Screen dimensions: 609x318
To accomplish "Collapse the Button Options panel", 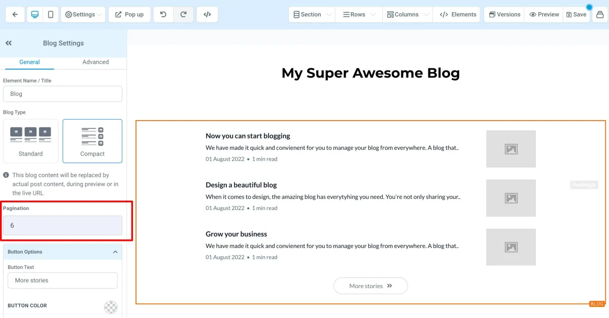I will click(x=115, y=252).
